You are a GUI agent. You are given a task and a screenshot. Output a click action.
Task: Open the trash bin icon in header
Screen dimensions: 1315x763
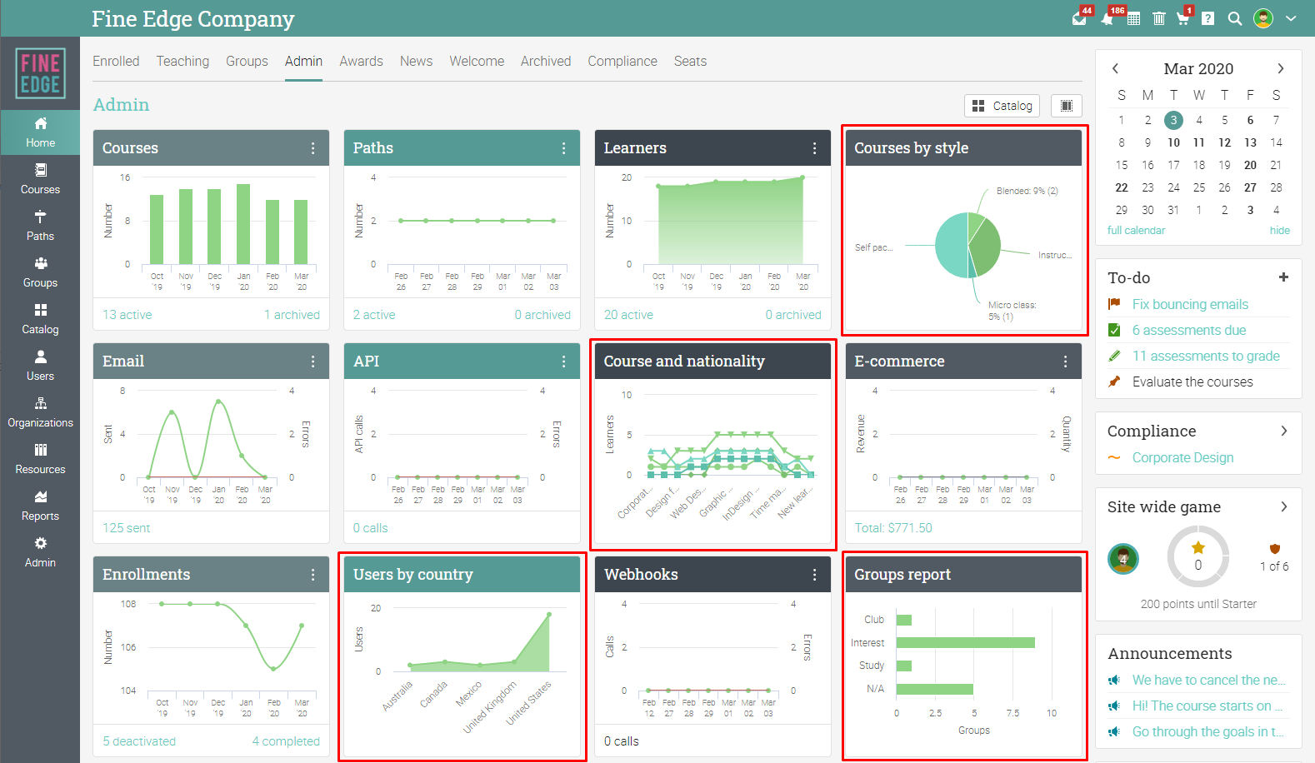pyautogui.click(x=1158, y=18)
